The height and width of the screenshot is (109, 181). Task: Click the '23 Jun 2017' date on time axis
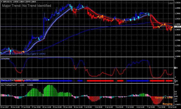point(4,107)
